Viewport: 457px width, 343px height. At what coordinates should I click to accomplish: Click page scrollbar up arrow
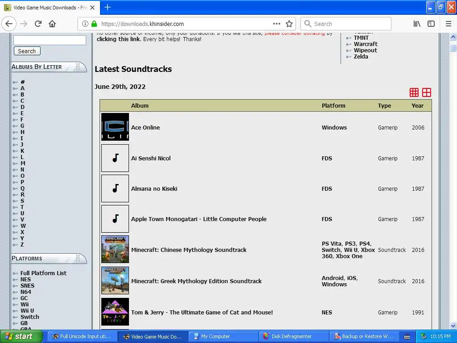pos(453,37)
